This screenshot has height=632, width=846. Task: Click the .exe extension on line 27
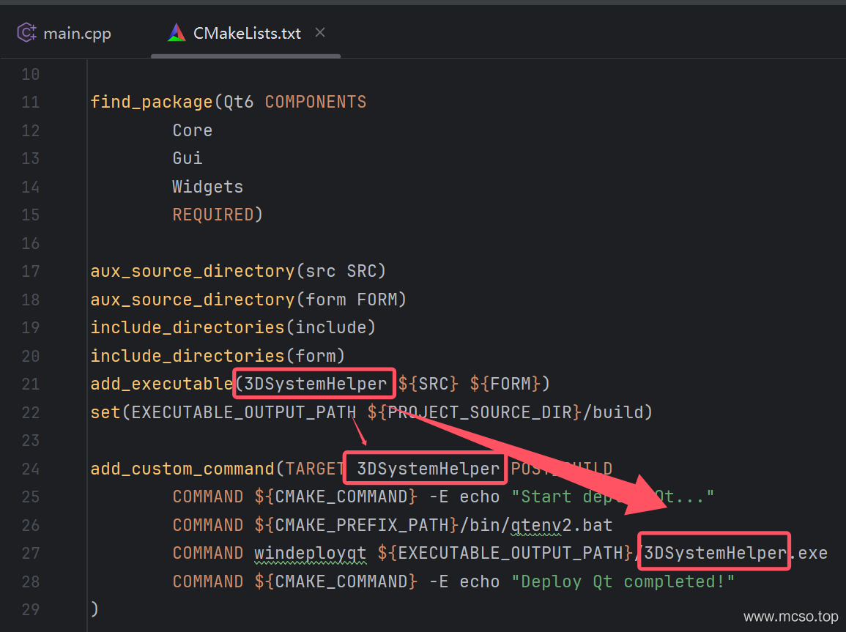[x=808, y=554]
